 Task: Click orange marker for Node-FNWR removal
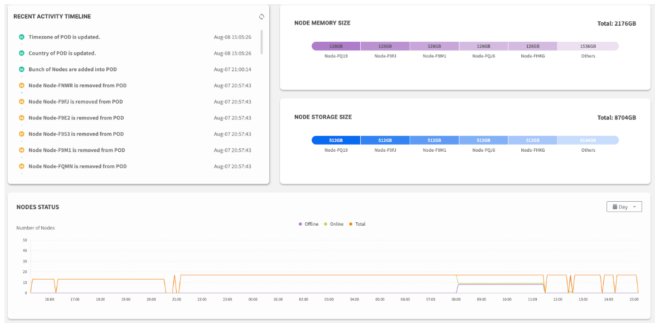point(22,86)
